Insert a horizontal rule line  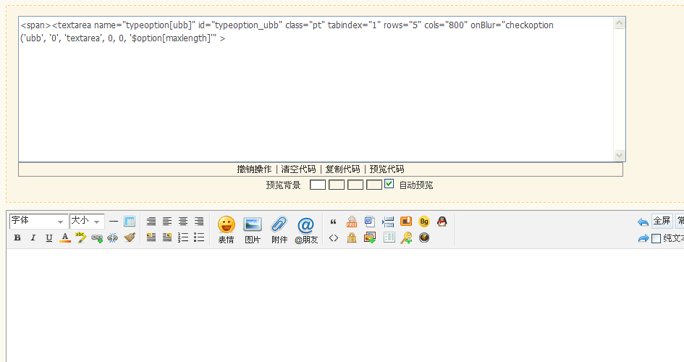(114, 221)
